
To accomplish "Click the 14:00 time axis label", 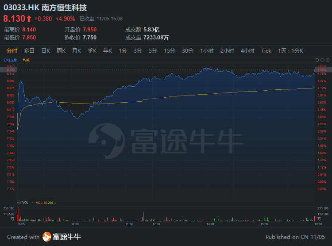I will click(x=210, y=224).
